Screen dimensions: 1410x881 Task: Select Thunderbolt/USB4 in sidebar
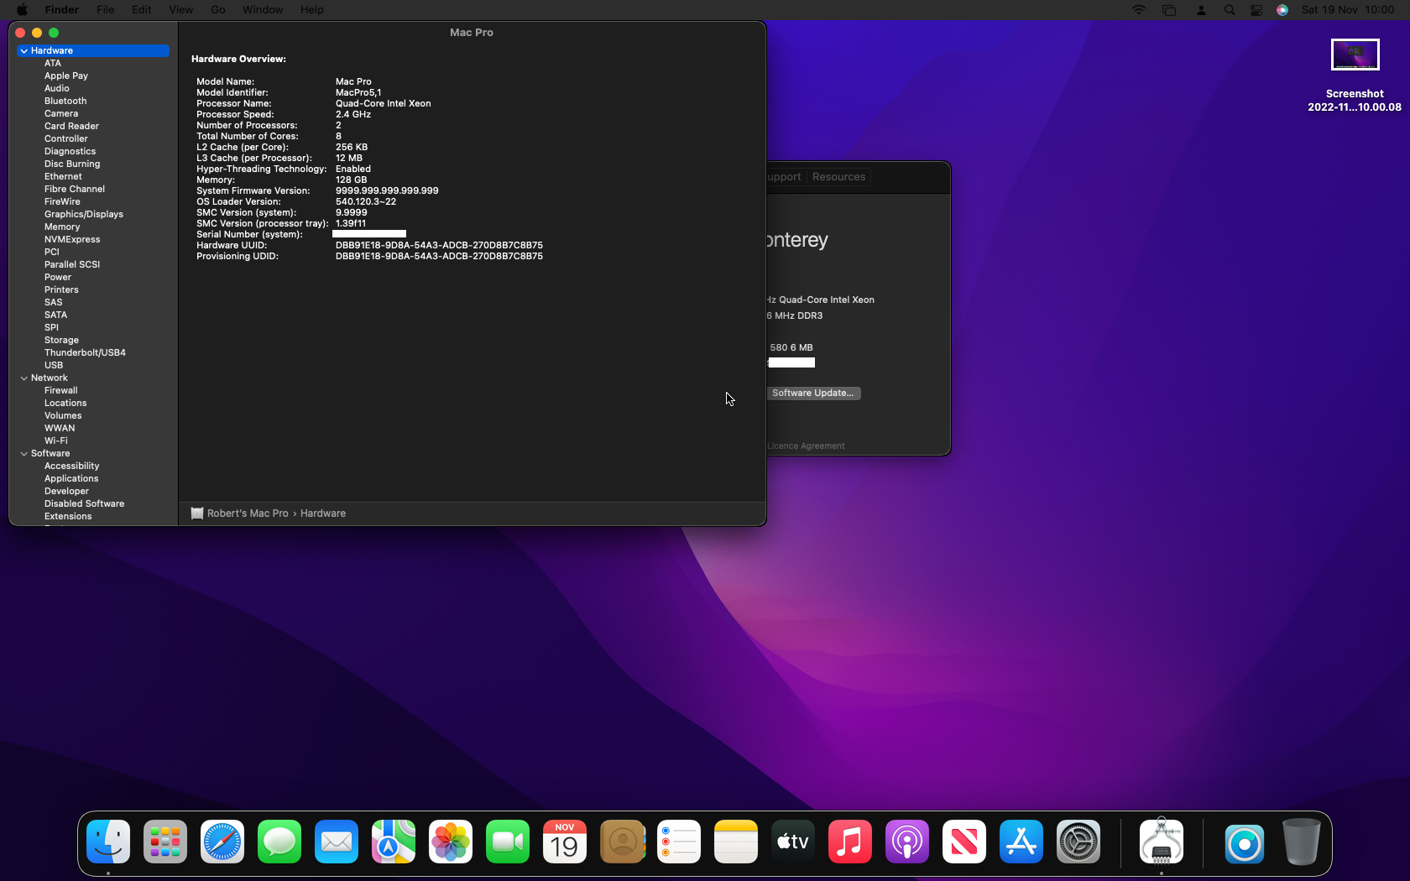[x=85, y=353]
